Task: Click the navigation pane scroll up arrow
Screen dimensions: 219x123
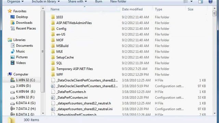Action: coord(43,9)
